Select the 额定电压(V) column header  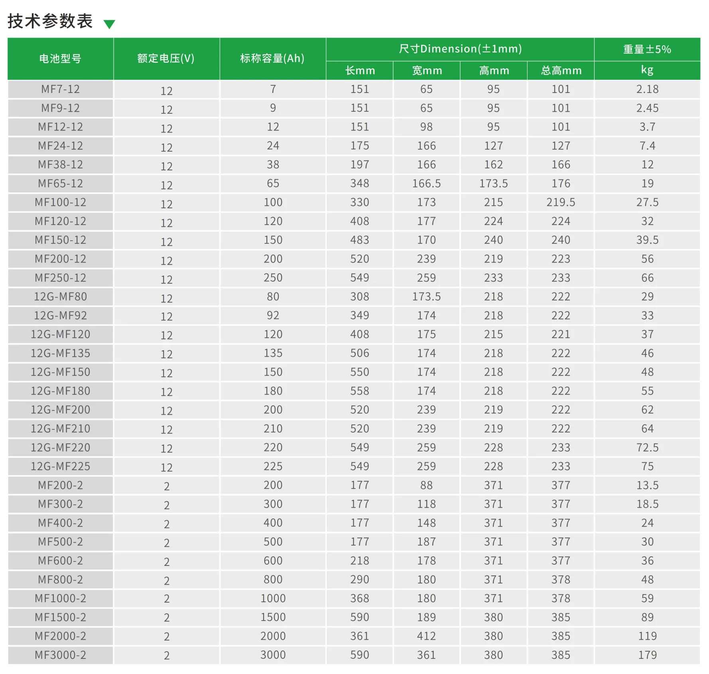click(x=166, y=59)
